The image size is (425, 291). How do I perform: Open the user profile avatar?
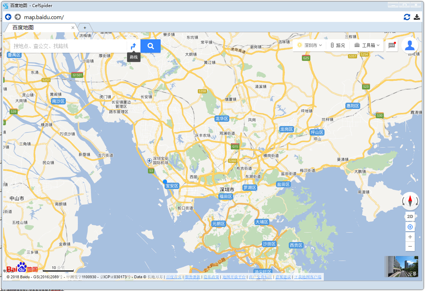coord(410,46)
